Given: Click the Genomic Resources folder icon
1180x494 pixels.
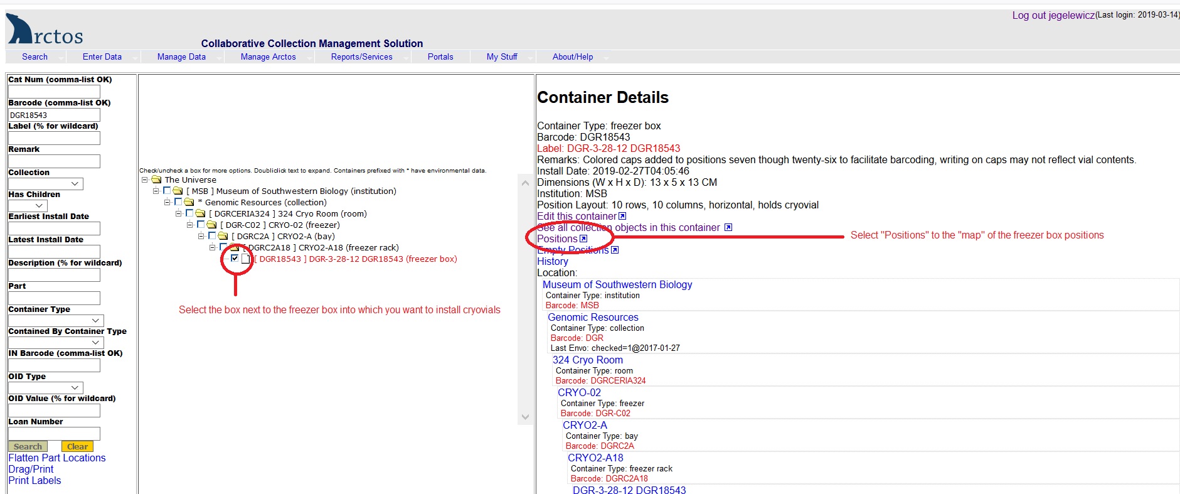Looking at the screenshot, I should pyautogui.click(x=189, y=202).
